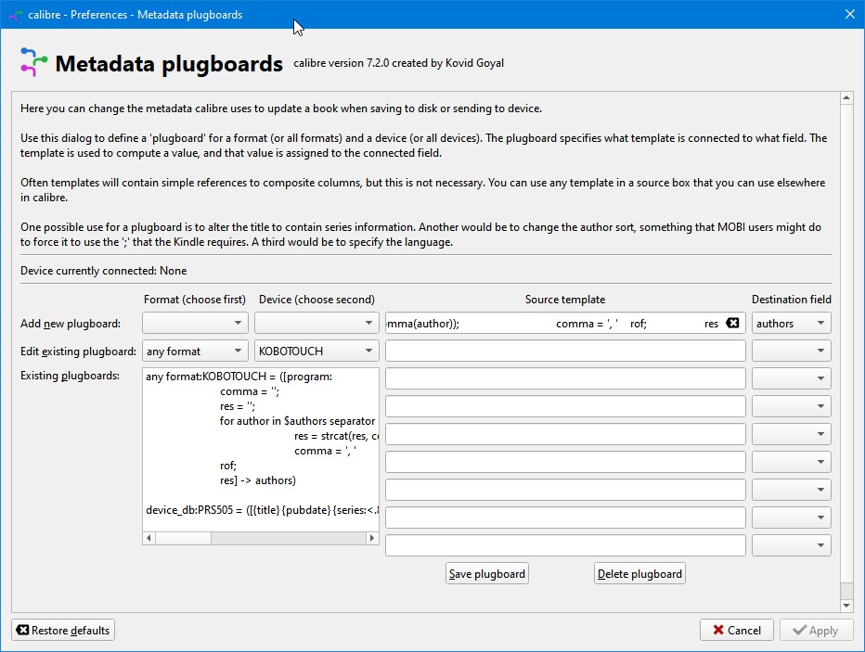
Task: Click the 'Edit existing plugboard:' label
Action: pyautogui.click(x=78, y=352)
